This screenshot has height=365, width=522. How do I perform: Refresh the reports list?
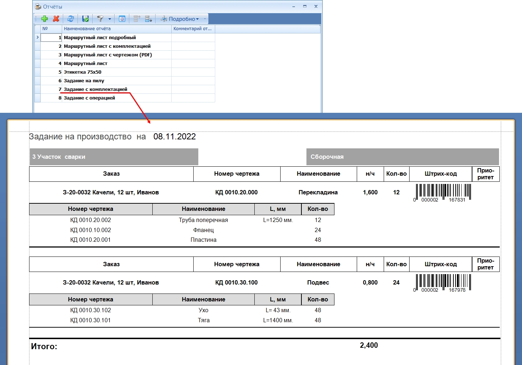pyautogui.click(x=71, y=19)
